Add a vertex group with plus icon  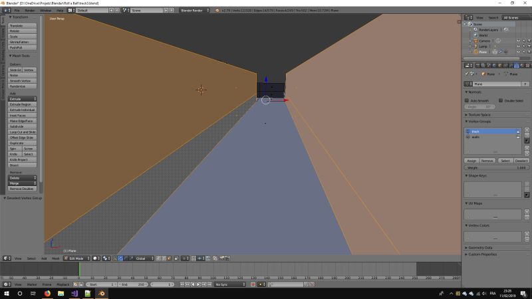coord(527,130)
